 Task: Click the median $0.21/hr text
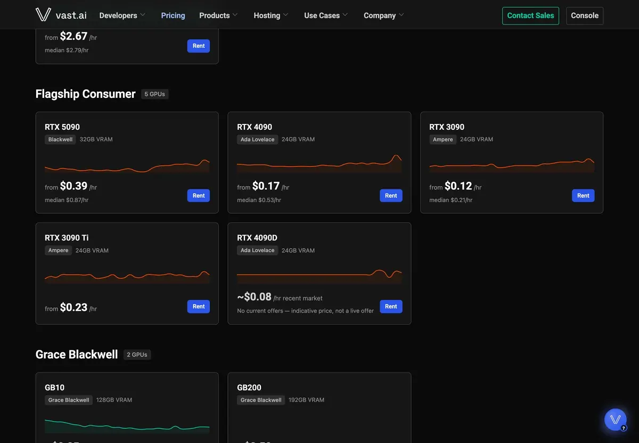tap(451, 200)
